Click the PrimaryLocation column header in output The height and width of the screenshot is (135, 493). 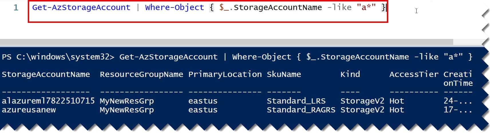pyautogui.click(x=225, y=74)
